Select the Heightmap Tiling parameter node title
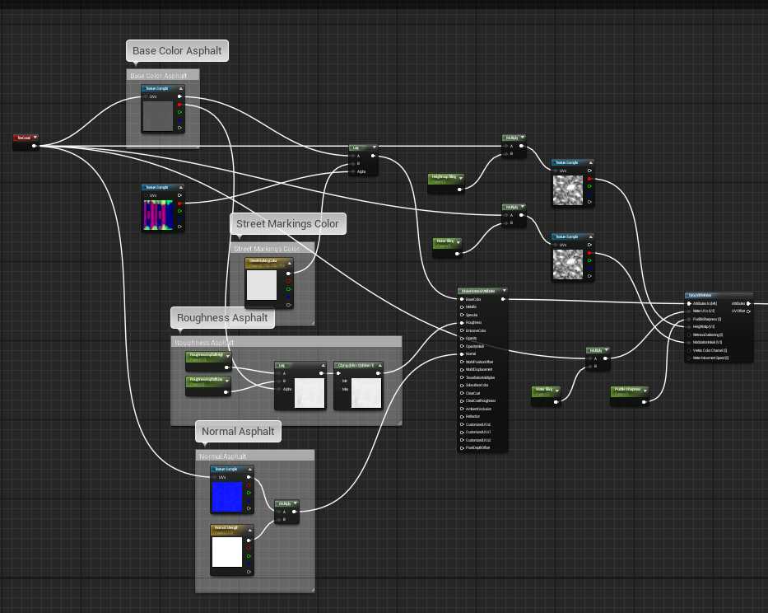The width and height of the screenshot is (768, 613). click(444, 176)
